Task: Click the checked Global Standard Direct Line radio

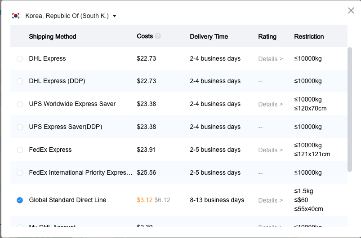Action: tap(20, 200)
